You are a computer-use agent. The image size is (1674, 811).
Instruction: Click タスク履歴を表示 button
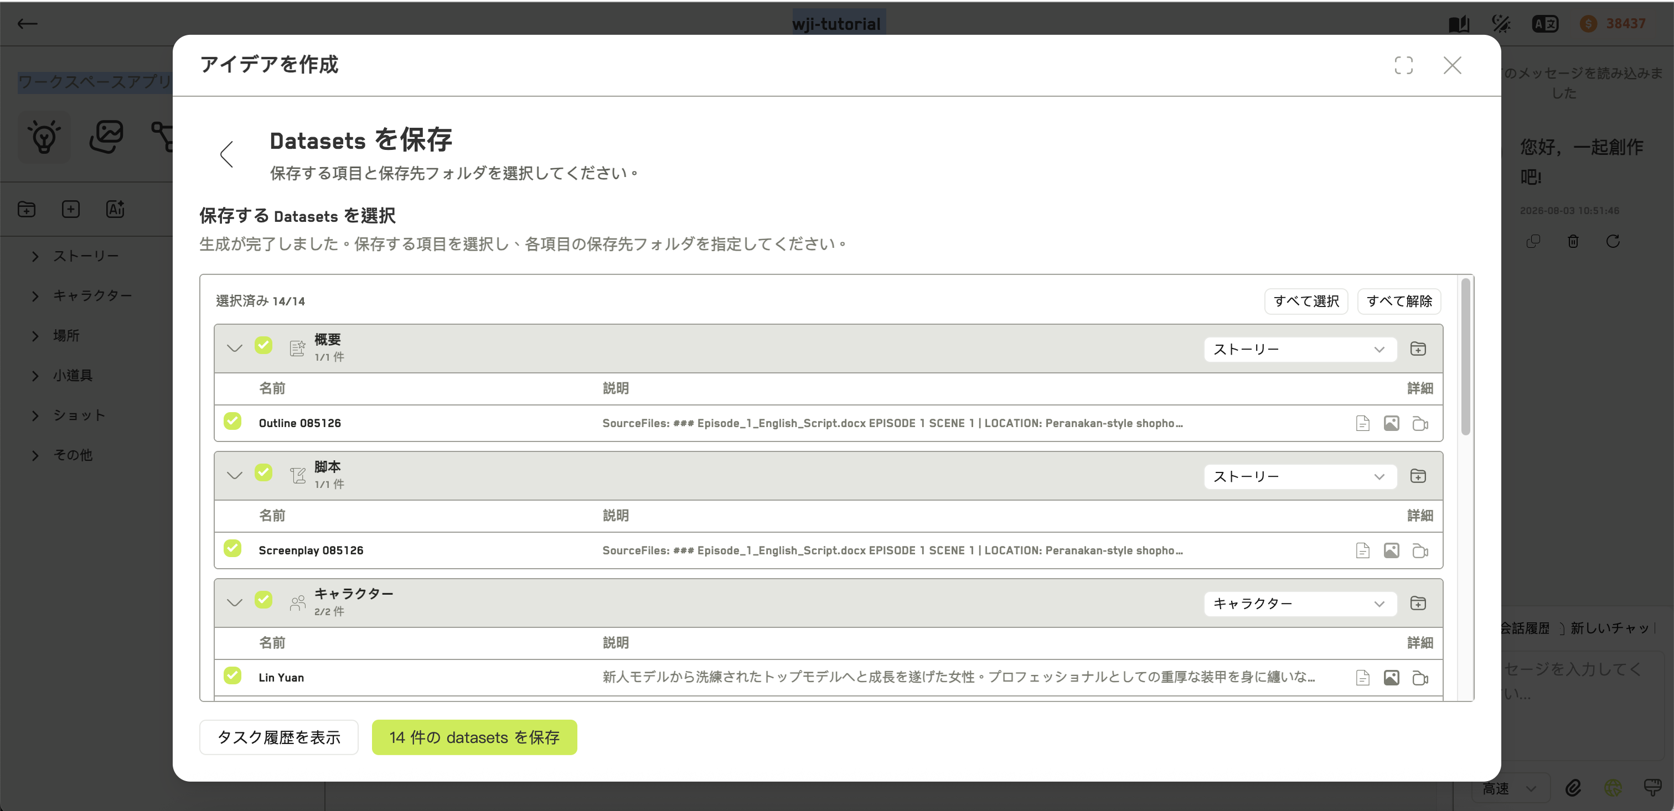279,737
